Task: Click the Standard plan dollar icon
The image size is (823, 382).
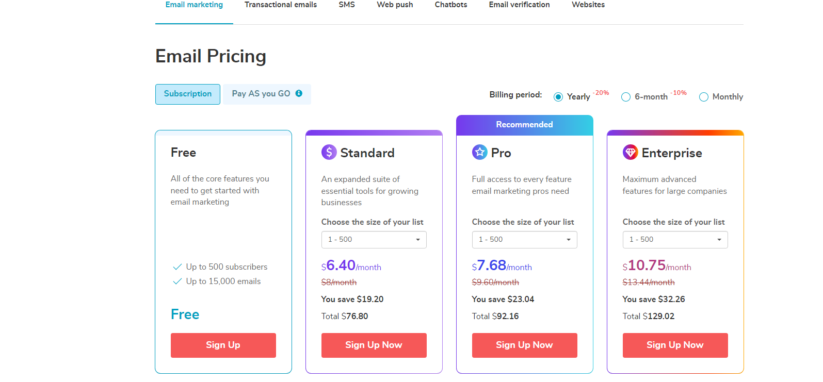Action: point(329,152)
